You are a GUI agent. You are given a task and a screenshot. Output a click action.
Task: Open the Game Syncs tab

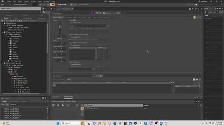tap(42, 18)
